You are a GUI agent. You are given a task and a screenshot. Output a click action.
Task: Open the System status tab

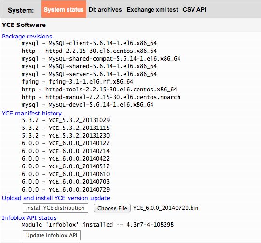click(64, 9)
